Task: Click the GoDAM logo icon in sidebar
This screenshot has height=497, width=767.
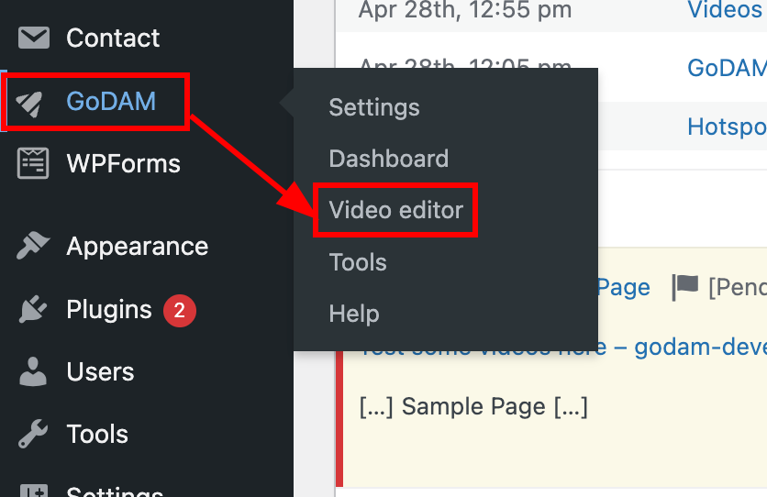Action: (x=34, y=102)
